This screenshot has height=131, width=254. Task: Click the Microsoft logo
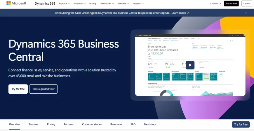tap(16, 4)
